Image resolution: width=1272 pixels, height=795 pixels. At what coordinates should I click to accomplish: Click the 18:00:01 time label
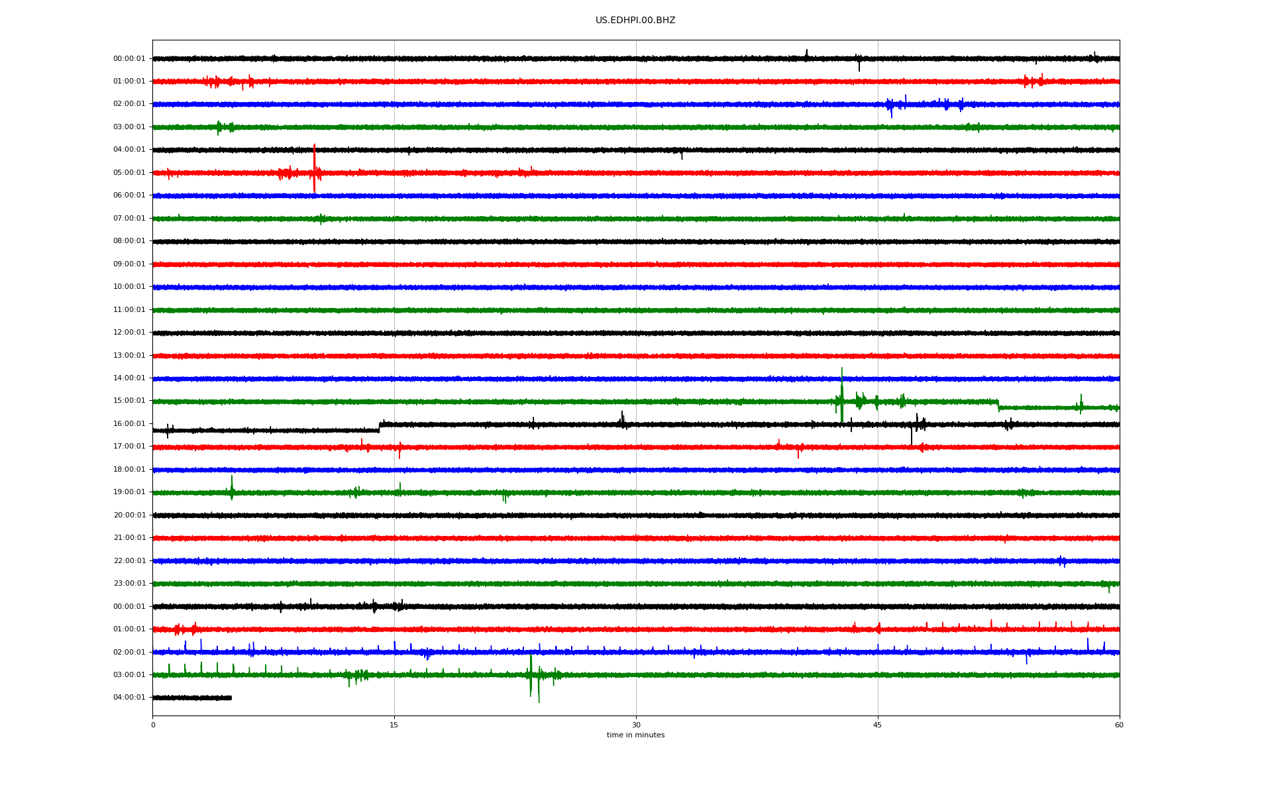[x=129, y=470]
